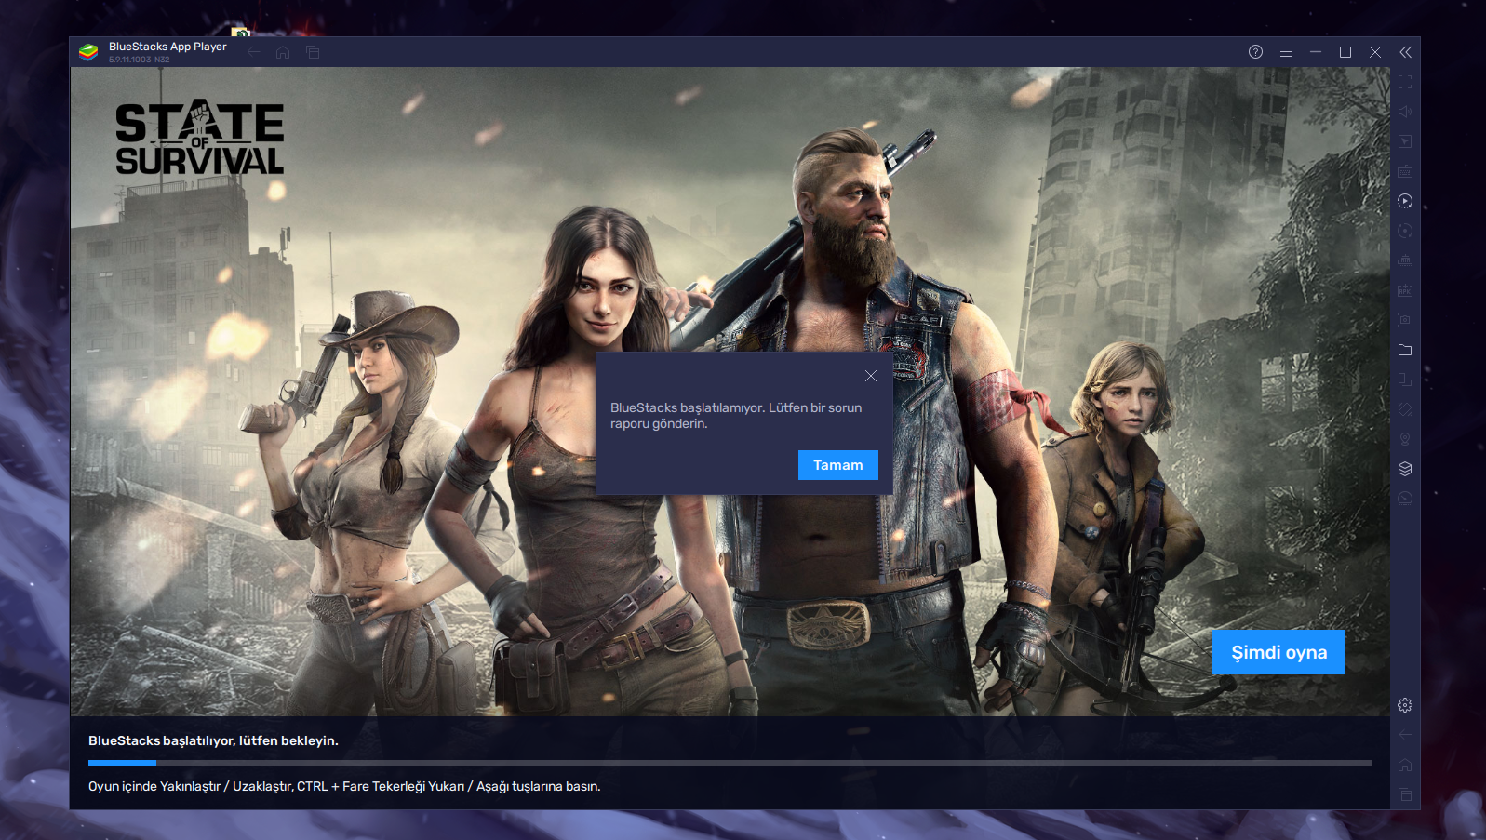Take a screenshot with the camera icon
This screenshot has height=840, width=1486.
pos(1405,320)
